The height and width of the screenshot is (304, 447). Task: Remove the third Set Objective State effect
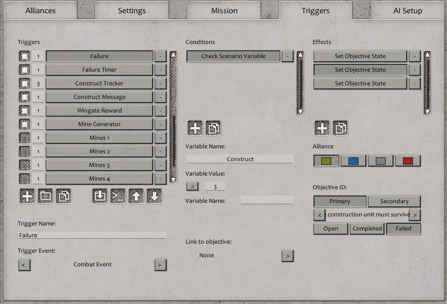(415, 83)
